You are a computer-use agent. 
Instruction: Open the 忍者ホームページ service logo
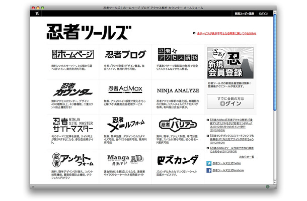click(73, 54)
